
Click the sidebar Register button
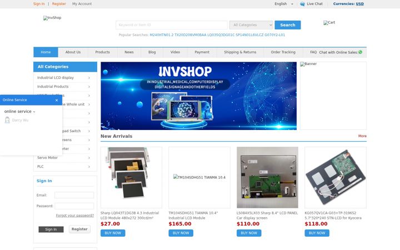79,229
